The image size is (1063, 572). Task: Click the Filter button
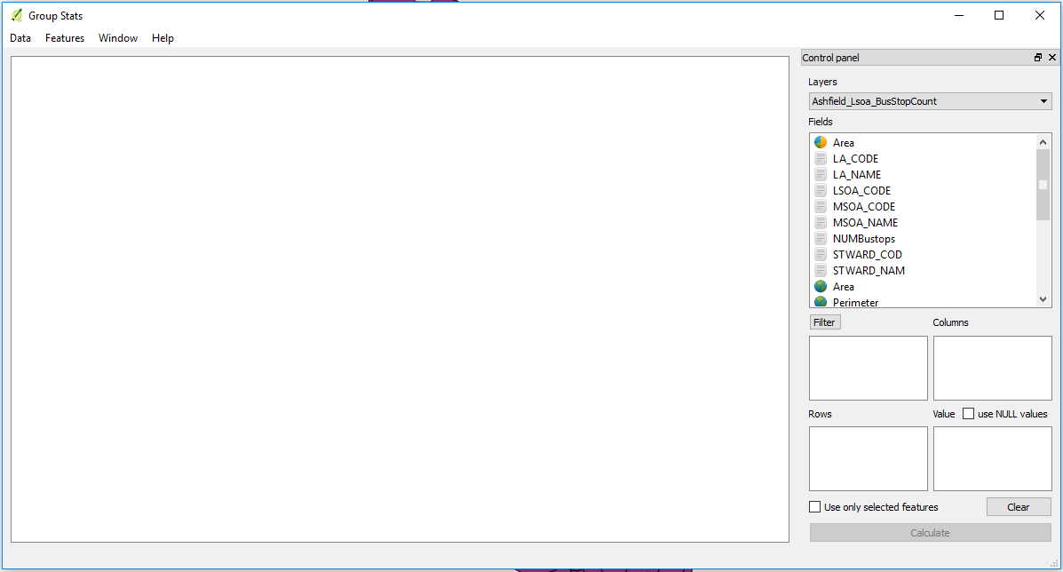(x=824, y=322)
